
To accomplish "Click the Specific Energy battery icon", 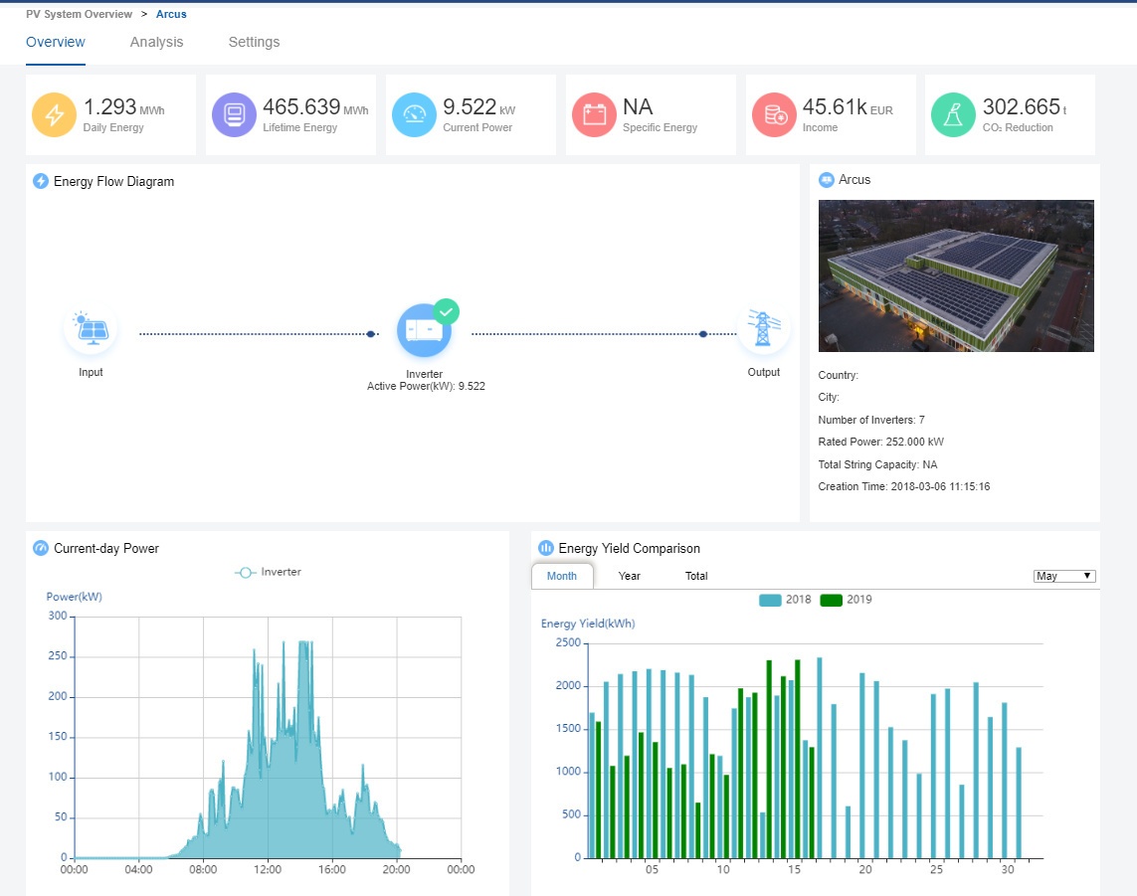I will (594, 114).
